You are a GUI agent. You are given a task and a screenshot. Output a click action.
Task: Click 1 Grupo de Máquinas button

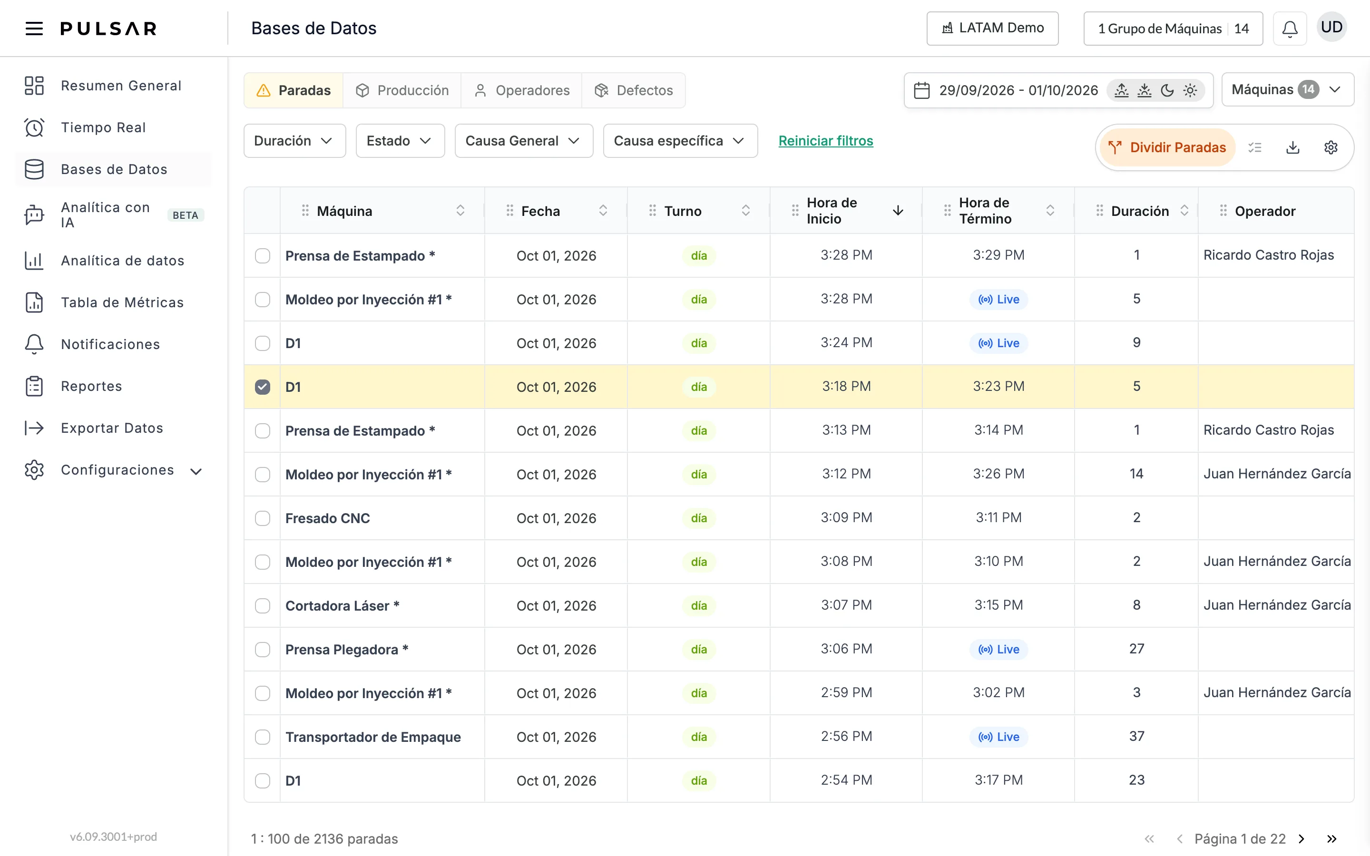coord(1173,29)
